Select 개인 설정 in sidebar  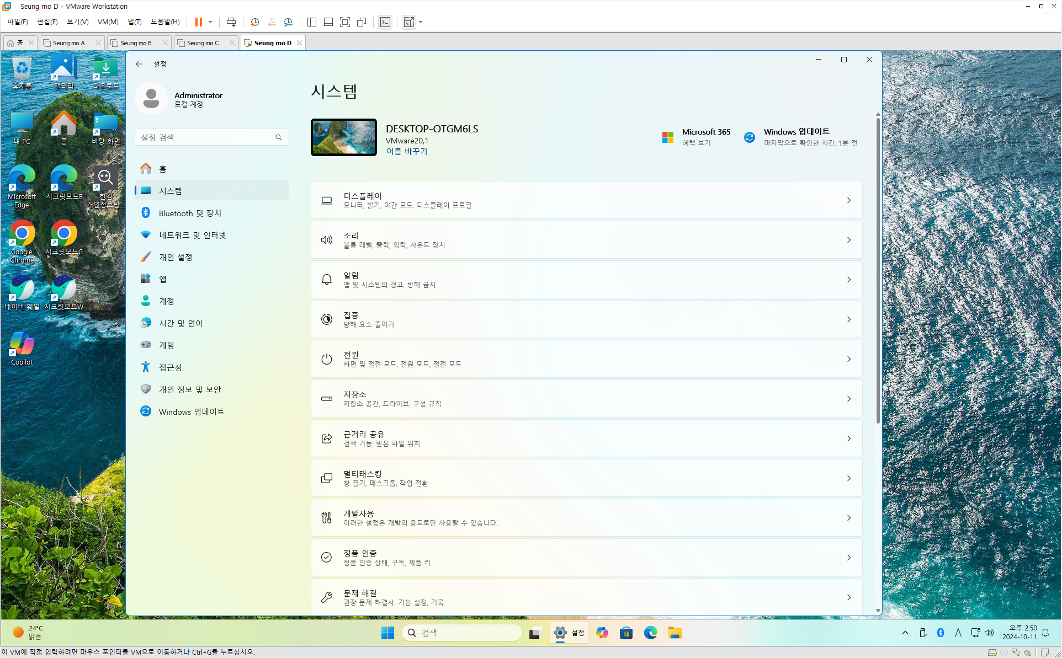212,257
